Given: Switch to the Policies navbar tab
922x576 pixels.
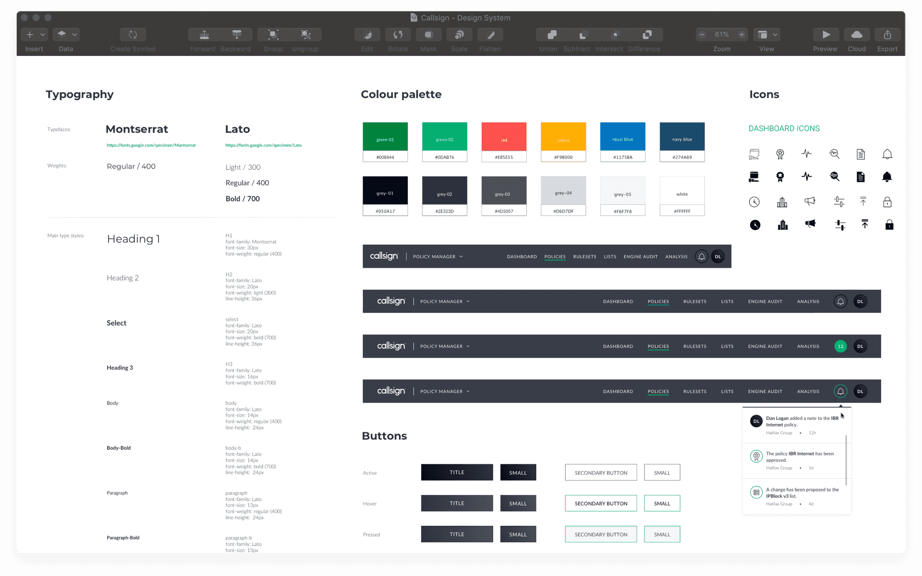Looking at the screenshot, I should click(555, 256).
